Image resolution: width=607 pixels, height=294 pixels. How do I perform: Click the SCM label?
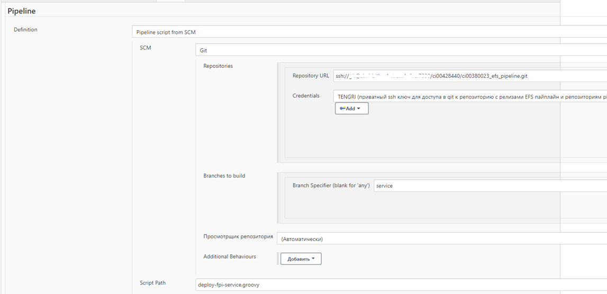[x=146, y=48]
